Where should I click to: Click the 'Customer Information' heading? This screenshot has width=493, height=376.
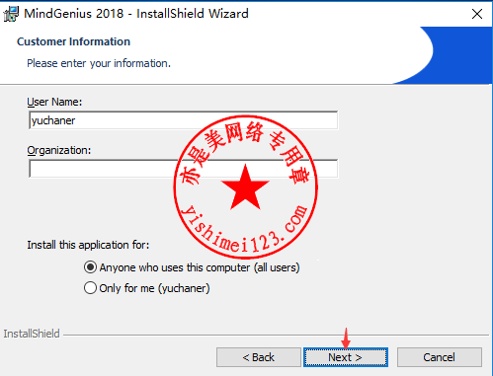coord(73,41)
